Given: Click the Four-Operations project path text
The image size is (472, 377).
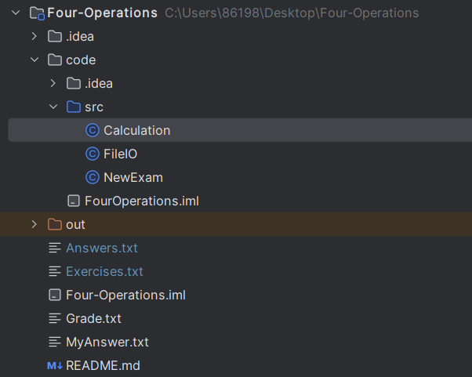Looking at the screenshot, I should pos(292,13).
